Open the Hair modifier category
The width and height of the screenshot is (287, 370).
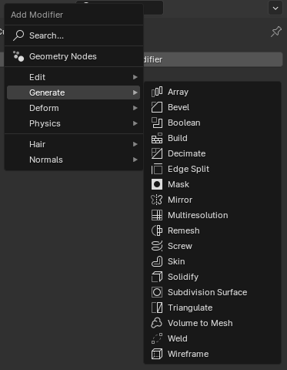coord(74,144)
